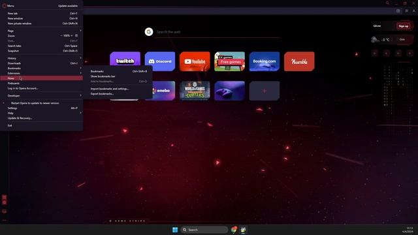Open Twitch speed dial tile
This screenshot has width=418, height=235.
[125, 61]
